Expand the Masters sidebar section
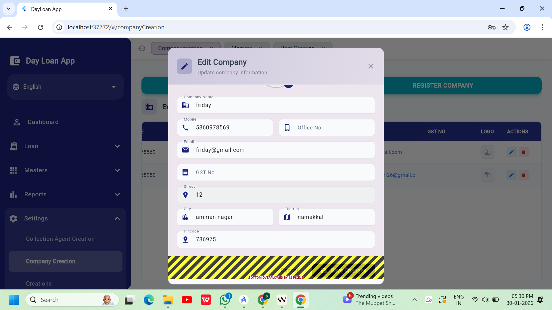This screenshot has width=552, height=310. pos(66,170)
